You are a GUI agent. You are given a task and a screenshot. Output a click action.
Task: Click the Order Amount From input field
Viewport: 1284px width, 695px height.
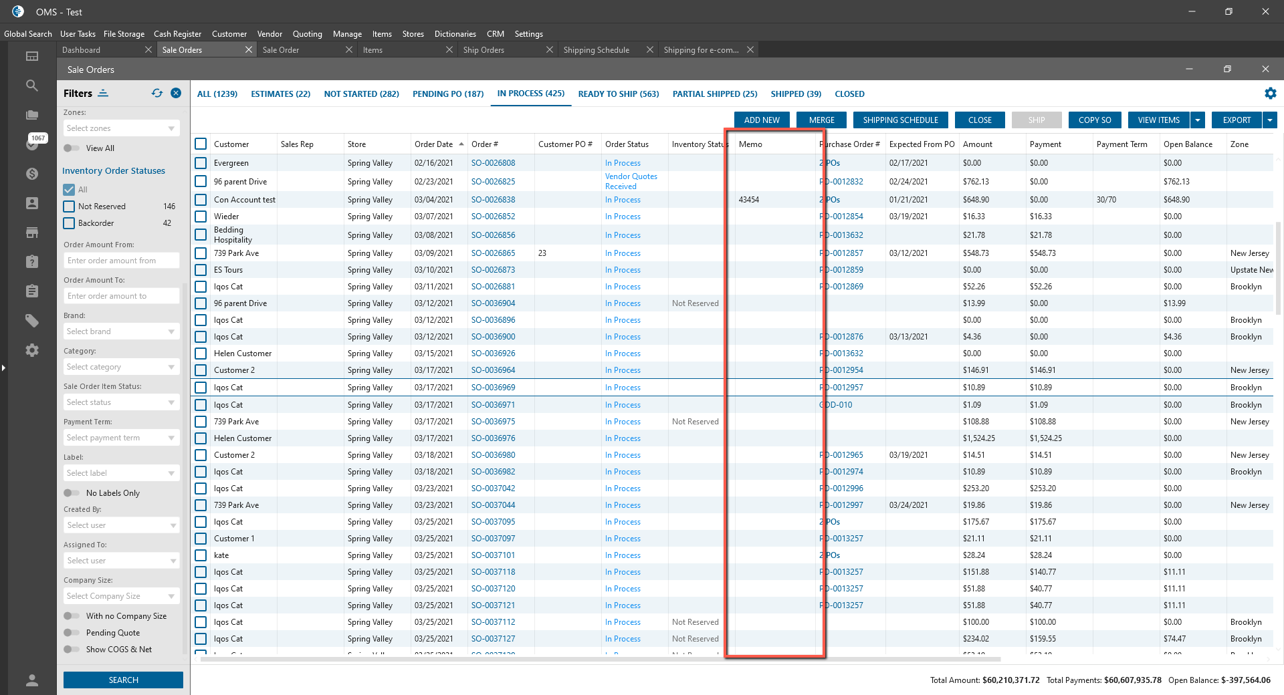coord(121,261)
